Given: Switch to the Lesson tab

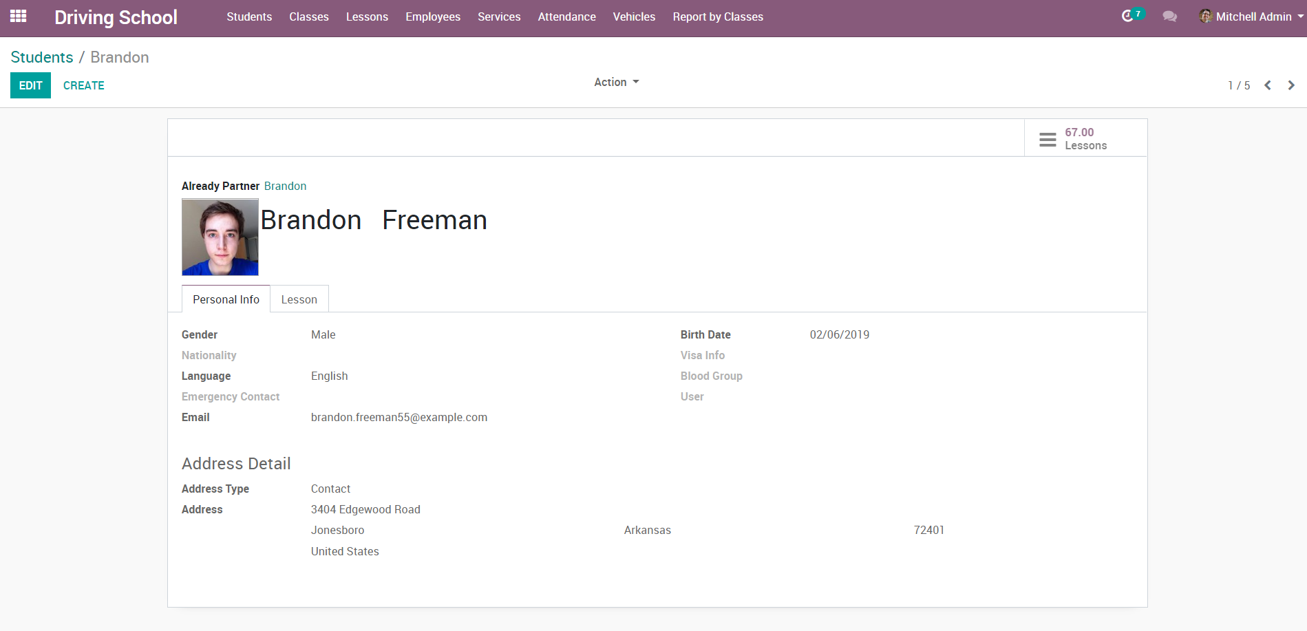Looking at the screenshot, I should (299, 299).
